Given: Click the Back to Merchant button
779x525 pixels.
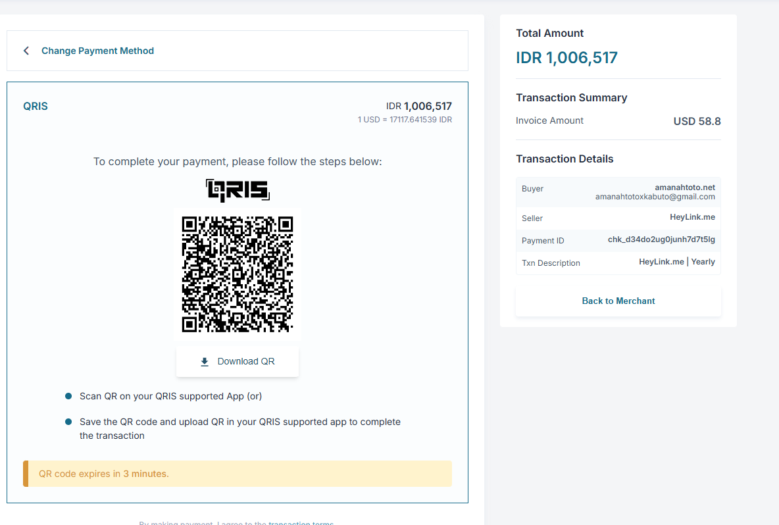Looking at the screenshot, I should (x=618, y=301).
